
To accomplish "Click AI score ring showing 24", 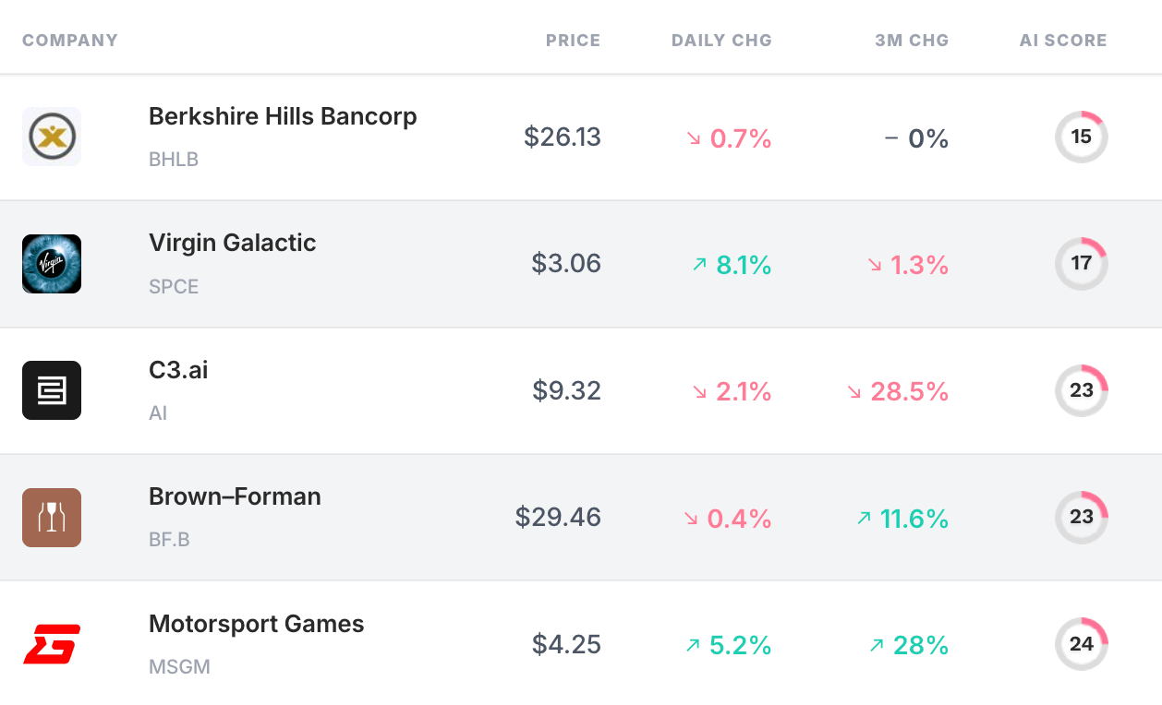I will [x=1081, y=644].
